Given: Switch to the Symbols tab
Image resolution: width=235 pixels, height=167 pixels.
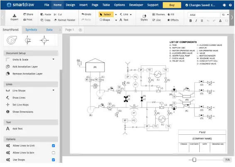Looking at the screenshot, I should pos(31,29).
